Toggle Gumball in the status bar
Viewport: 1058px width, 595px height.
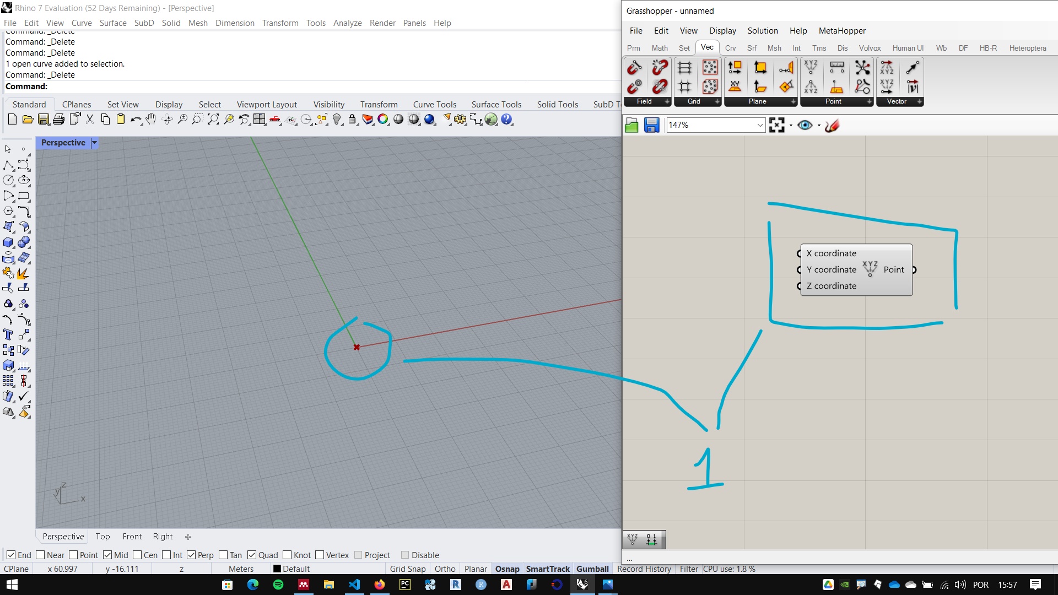tap(592, 569)
